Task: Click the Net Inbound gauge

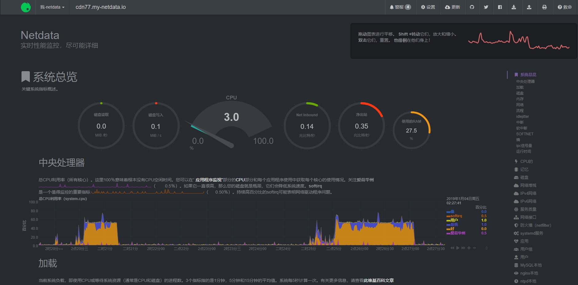Action: pyautogui.click(x=307, y=126)
